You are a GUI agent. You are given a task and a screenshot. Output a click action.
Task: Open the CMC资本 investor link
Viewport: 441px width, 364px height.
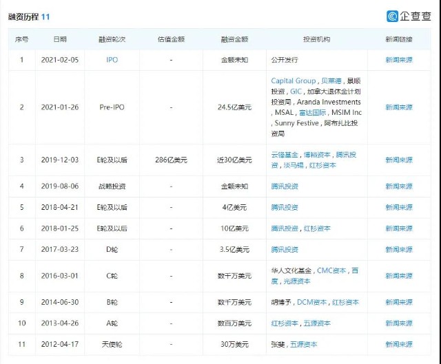[331, 270]
